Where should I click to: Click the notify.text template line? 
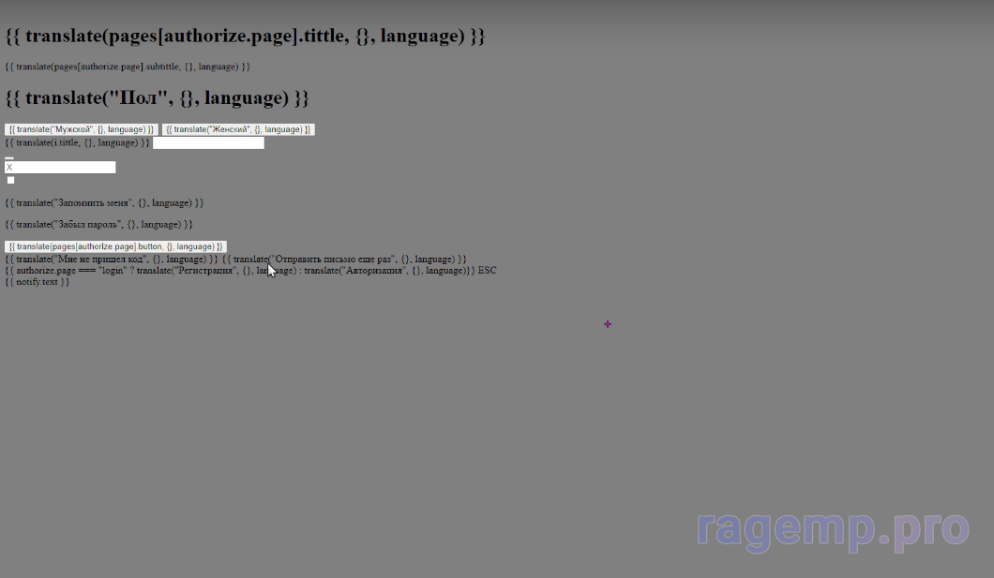[x=38, y=282]
